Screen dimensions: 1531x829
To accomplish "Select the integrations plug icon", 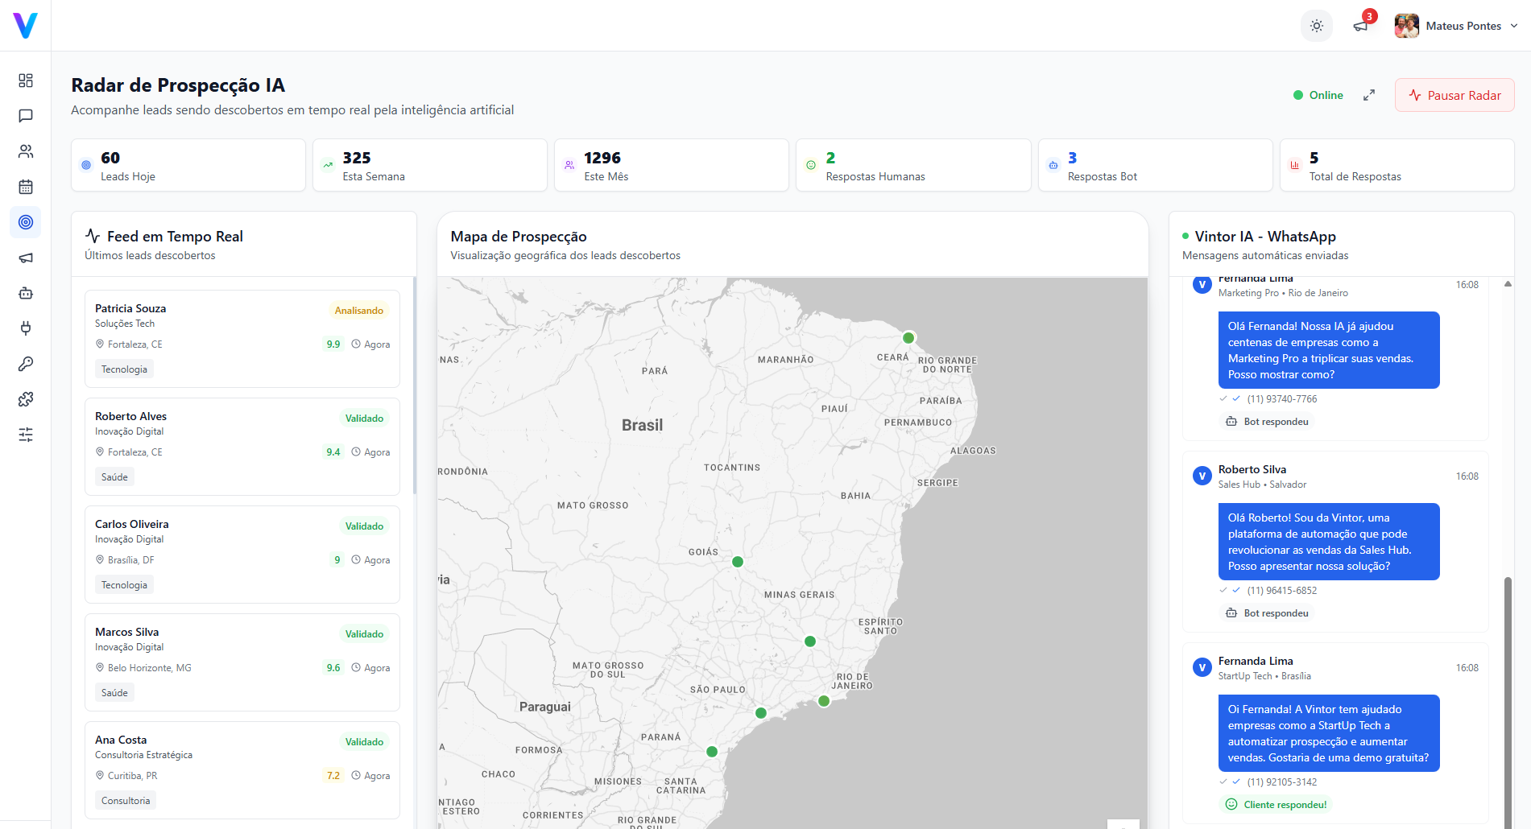I will click(x=25, y=328).
